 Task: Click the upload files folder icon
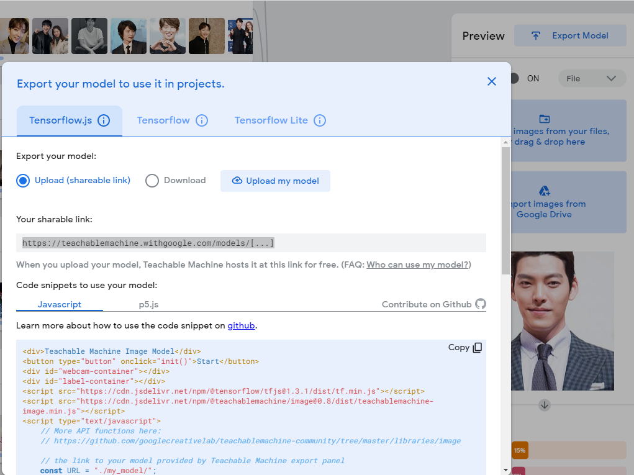pyautogui.click(x=545, y=119)
